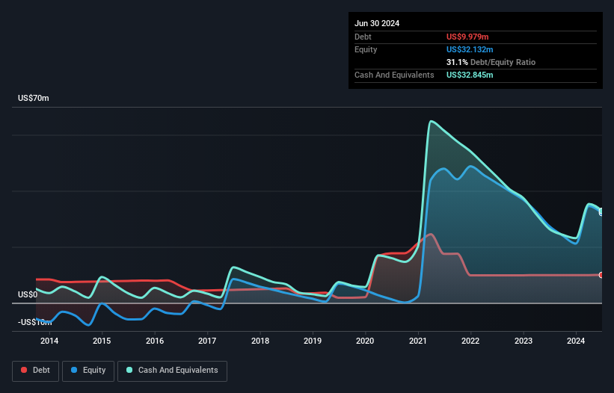The height and width of the screenshot is (393, 614).
Task: Click the 2024 x-axis label
Action: 576,341
